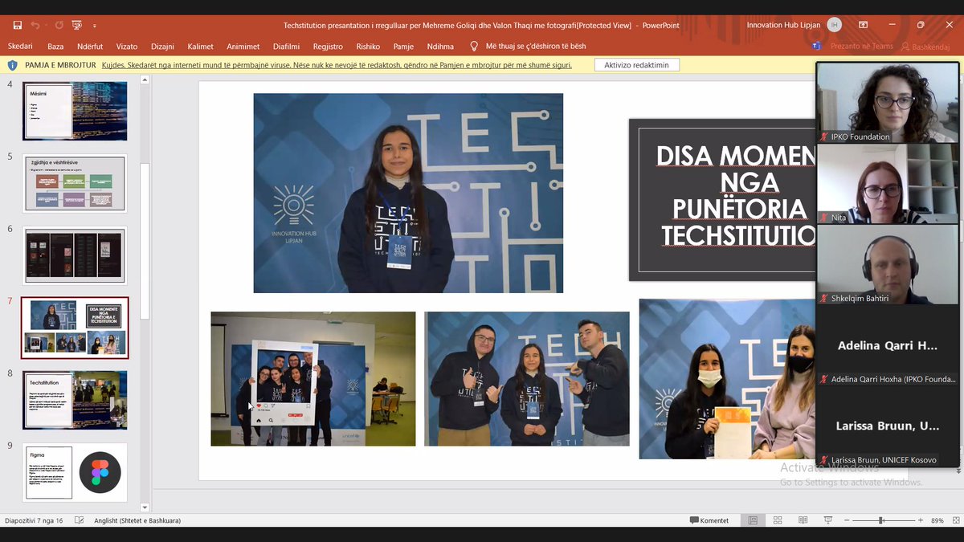The image size is (964, 542).
Task: Click the Teams icon by Prezanto në Teams
Action: pos(817,47)
